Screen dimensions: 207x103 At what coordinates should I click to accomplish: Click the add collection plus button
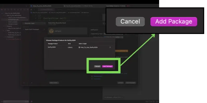coord(24,83)
